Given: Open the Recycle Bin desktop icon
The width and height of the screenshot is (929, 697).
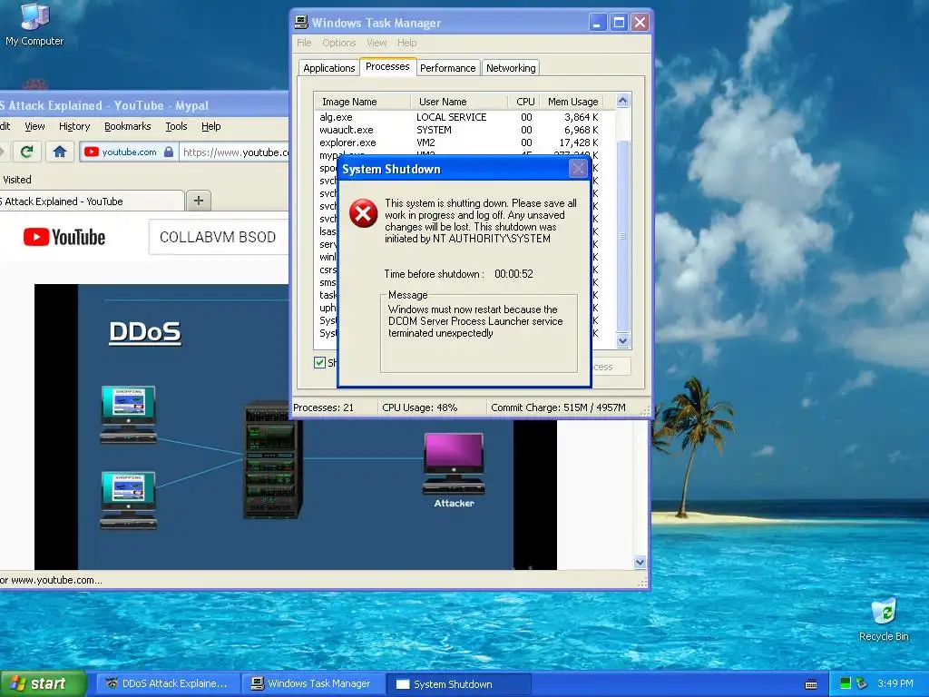Looking at the screenshot, I should point(884,619).
